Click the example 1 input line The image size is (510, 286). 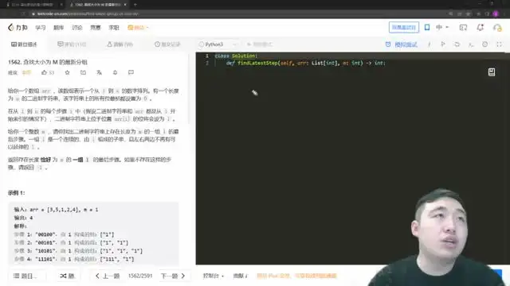[56, 210]
